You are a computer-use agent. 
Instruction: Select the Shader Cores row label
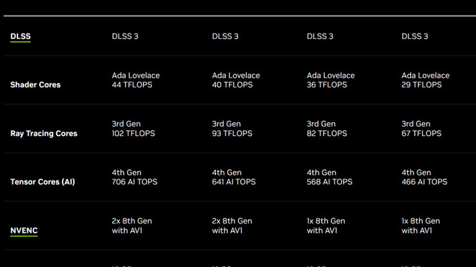point(35,85)
